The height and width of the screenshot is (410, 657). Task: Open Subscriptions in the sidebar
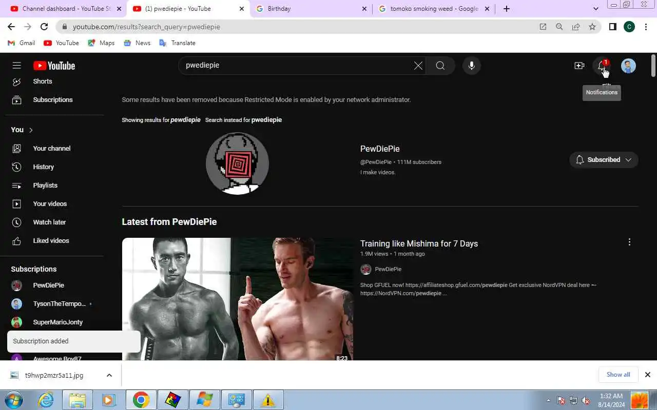coord(54,100)
